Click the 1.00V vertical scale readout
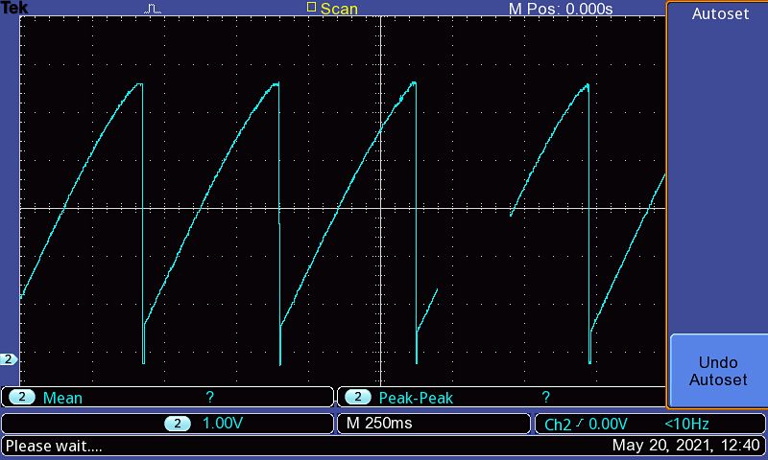Viewport: 768px width, 460px height. pos(223,424)
